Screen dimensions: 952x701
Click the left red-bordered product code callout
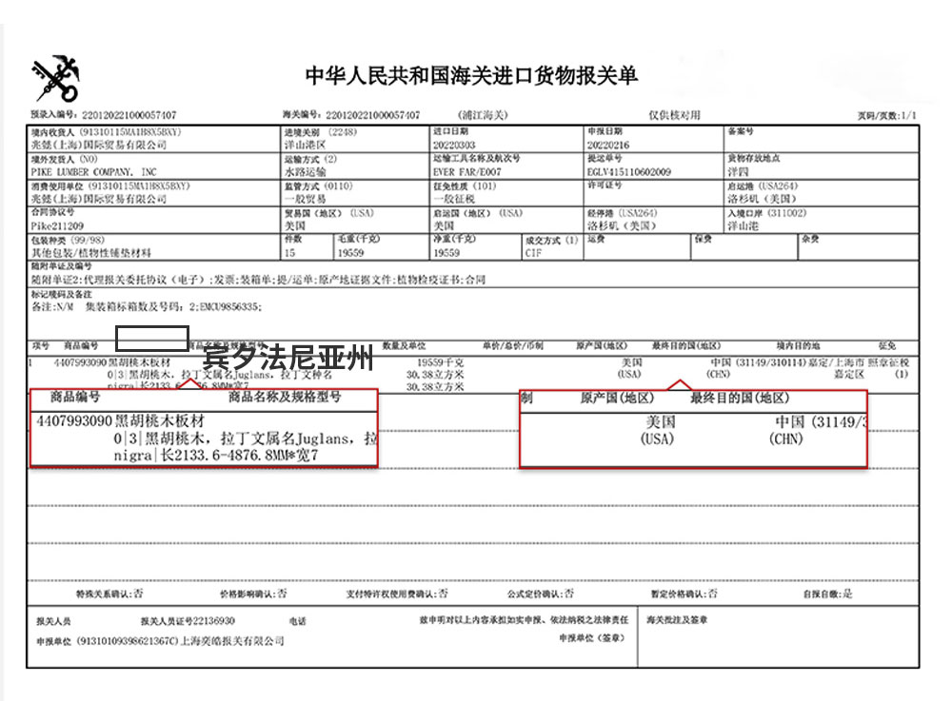click(x=204, y=427)
